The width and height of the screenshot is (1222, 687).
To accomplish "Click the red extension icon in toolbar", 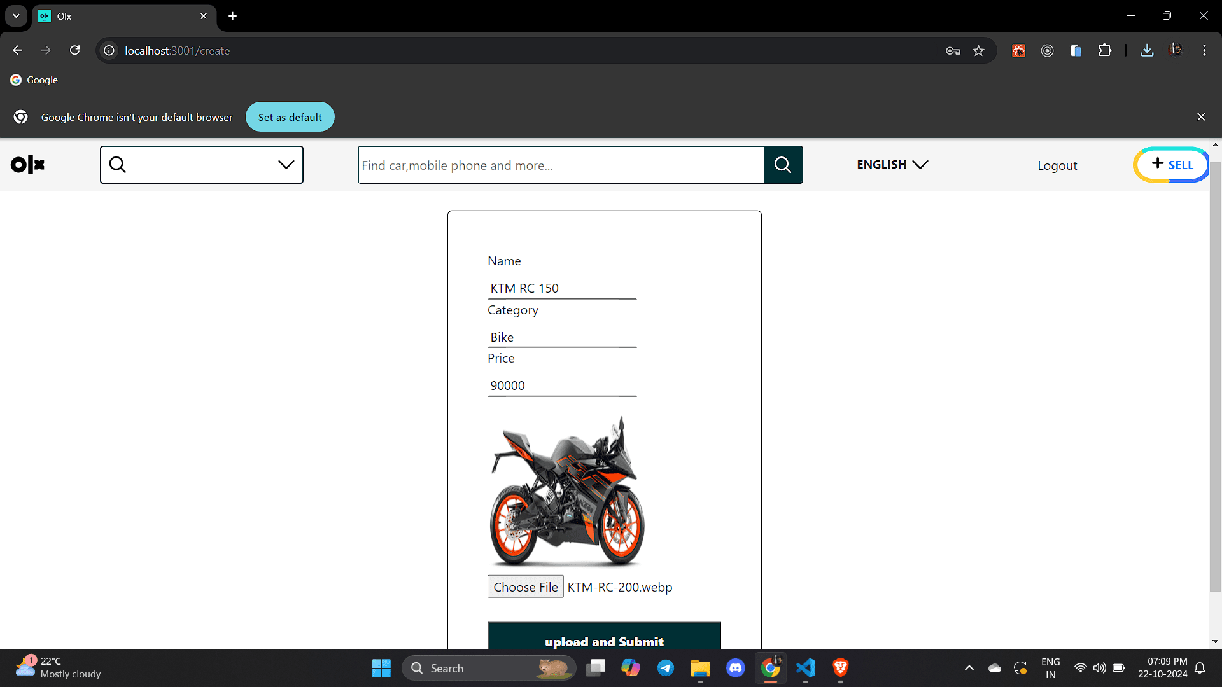I will 1018,50.
